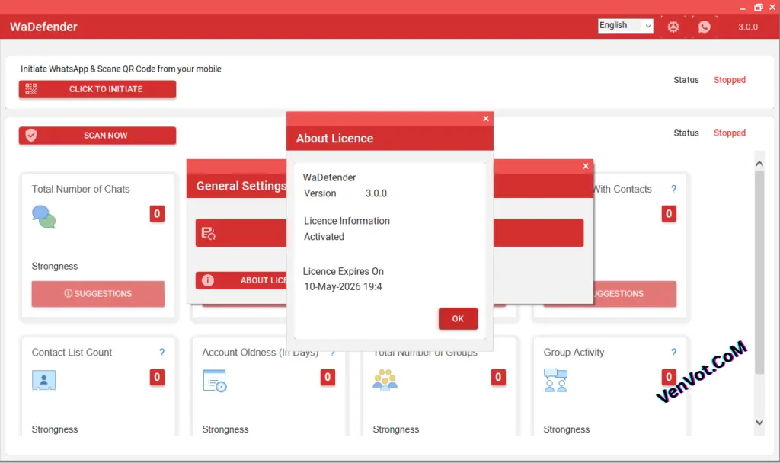Minimize the WaDefender window

[742, 8]
